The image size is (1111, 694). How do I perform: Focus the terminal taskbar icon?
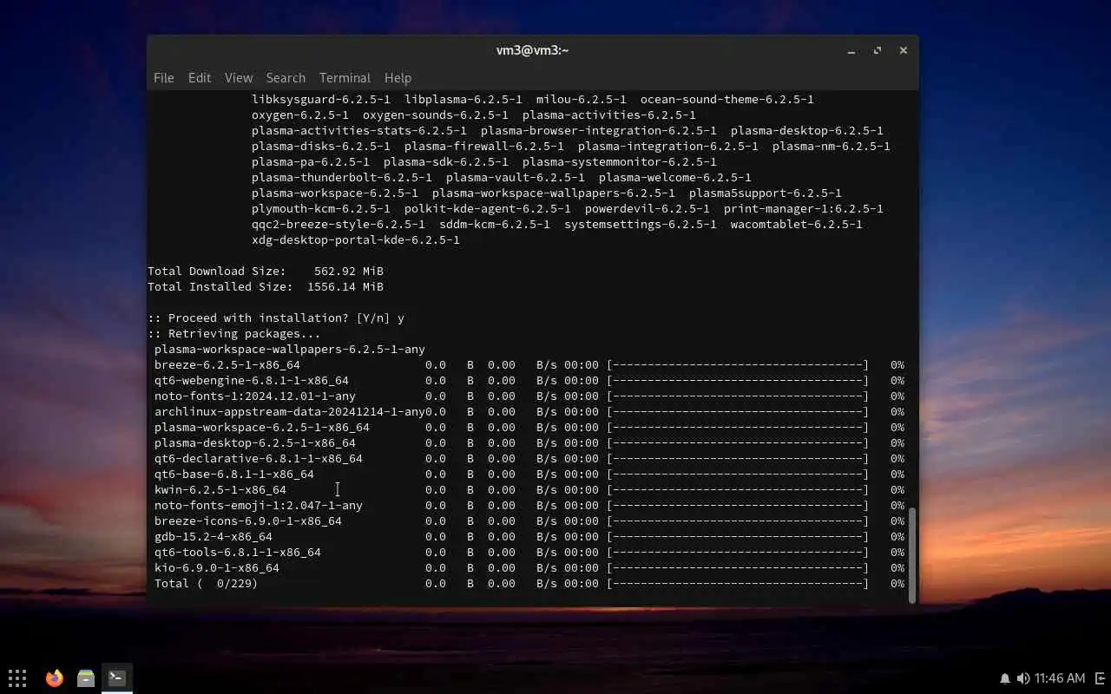coord(117,678)
